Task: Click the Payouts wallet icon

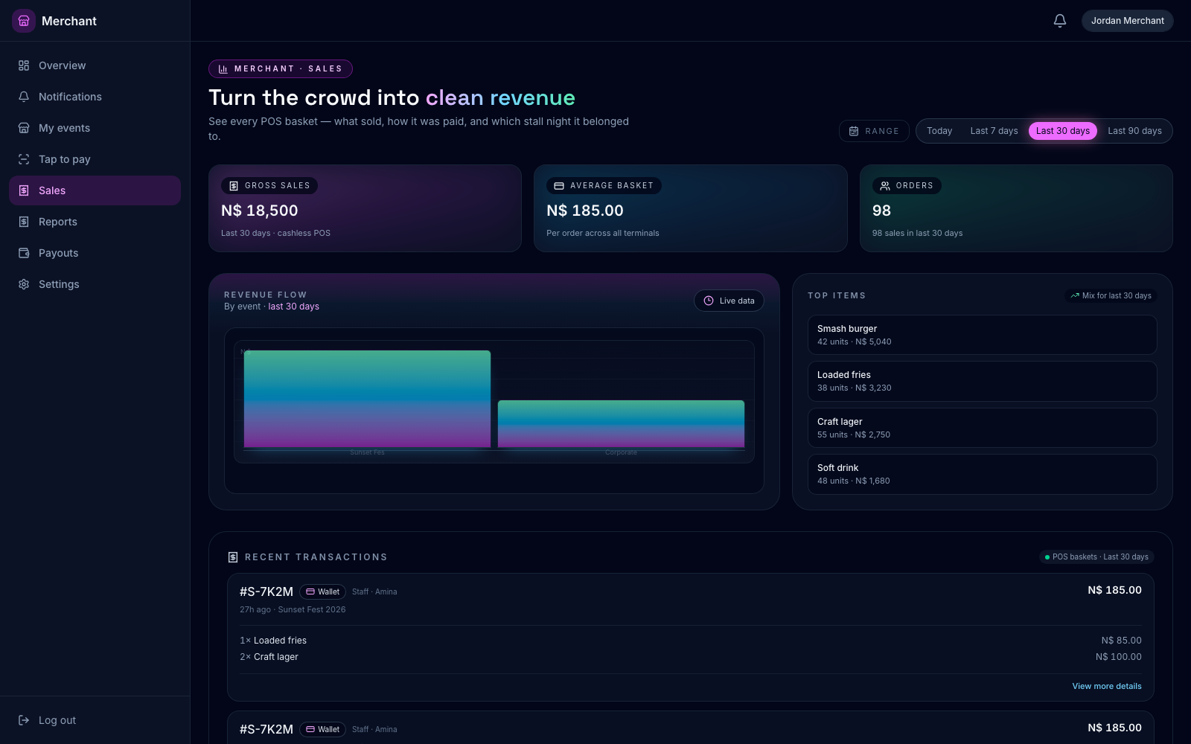Action: 24,253
